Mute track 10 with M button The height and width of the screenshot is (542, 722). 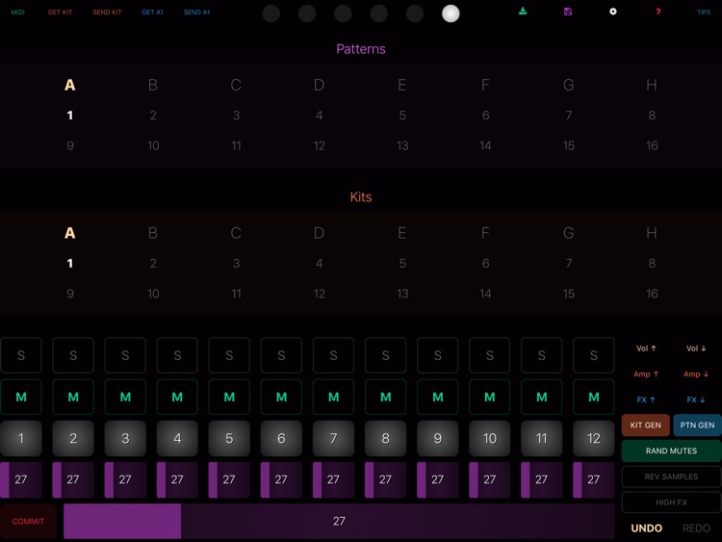pos(489,397)
